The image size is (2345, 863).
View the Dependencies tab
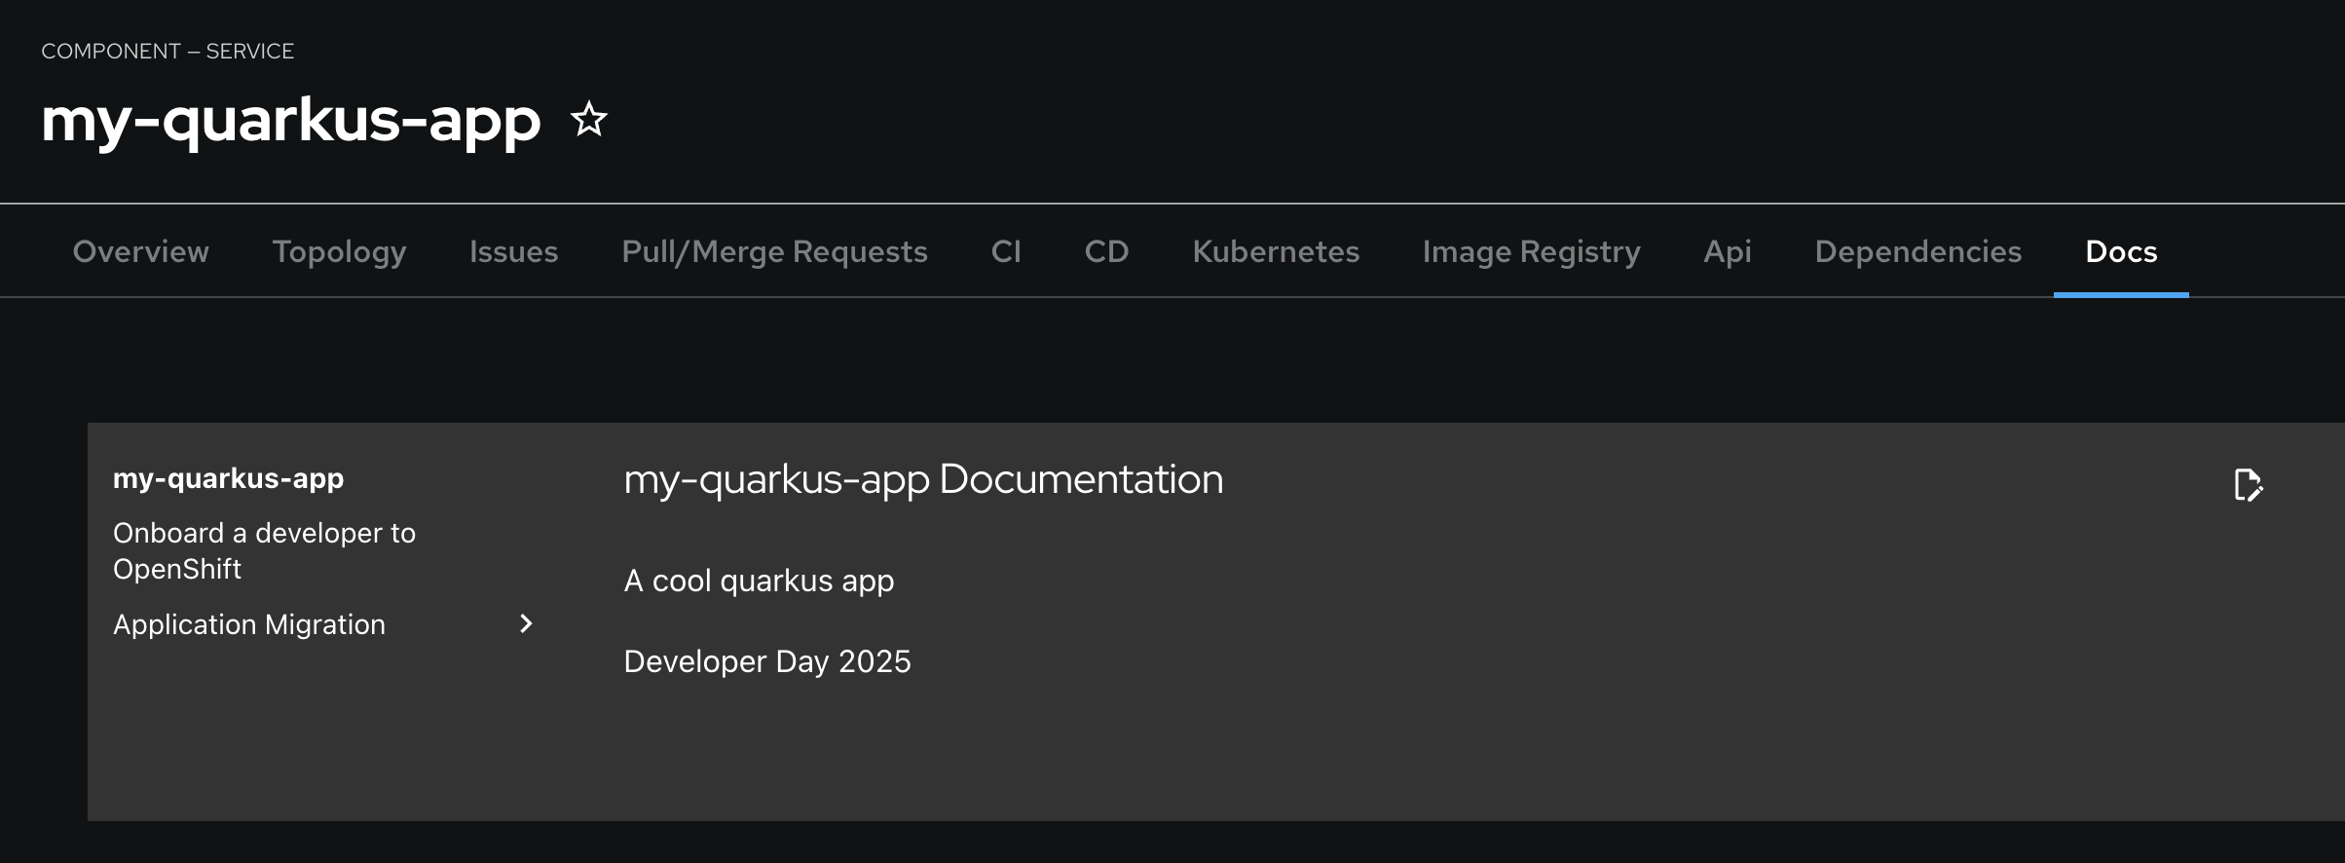[1918, 251]
